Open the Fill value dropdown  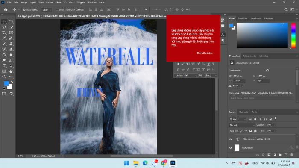[274, 131]
